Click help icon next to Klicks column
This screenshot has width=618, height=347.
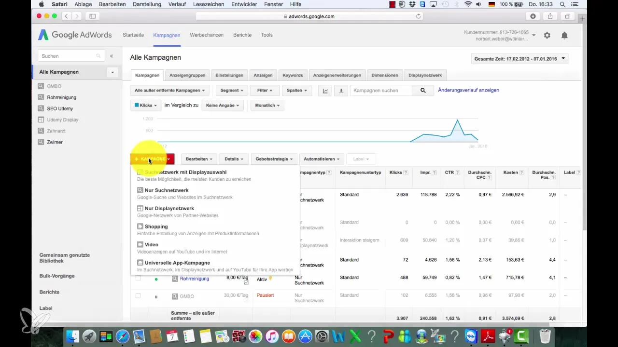pos(406,173)
